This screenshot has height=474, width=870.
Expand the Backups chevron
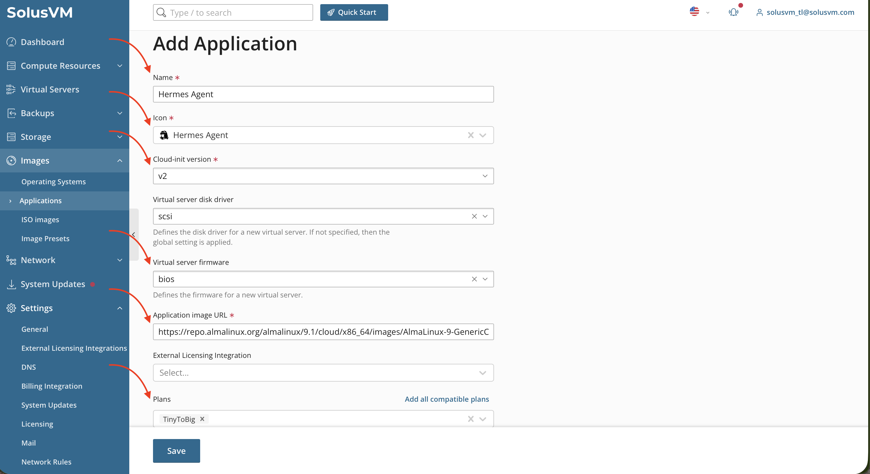tap(119, 113)
